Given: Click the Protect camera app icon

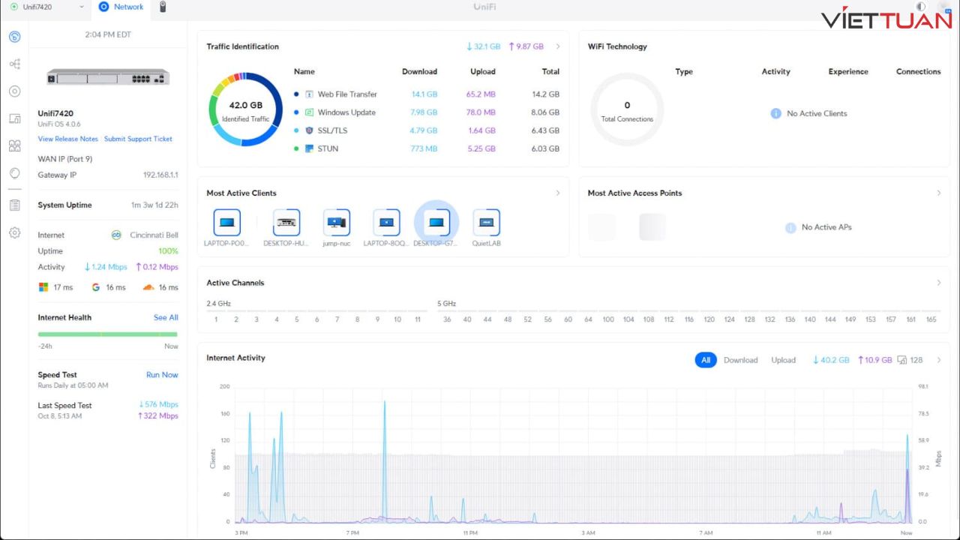Looking at the screenshot, I should click(163, 7).
